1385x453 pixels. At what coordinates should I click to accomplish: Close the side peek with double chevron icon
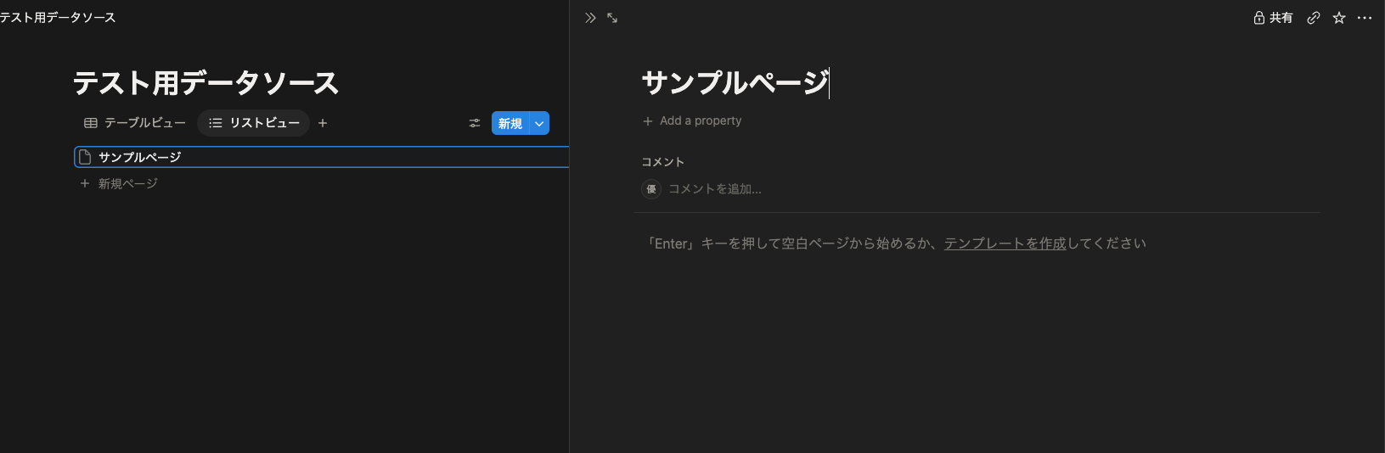tap(590, 18)
